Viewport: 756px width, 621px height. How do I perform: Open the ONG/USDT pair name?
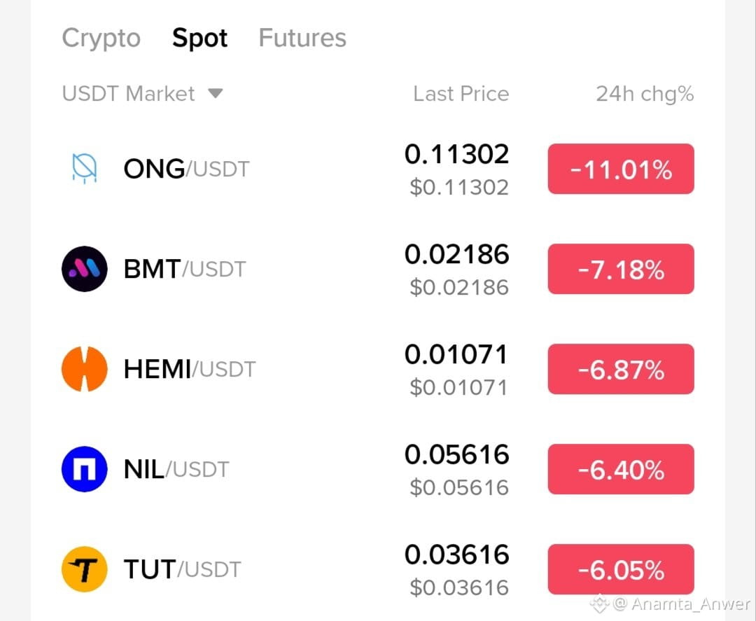[x=187, y=169]
